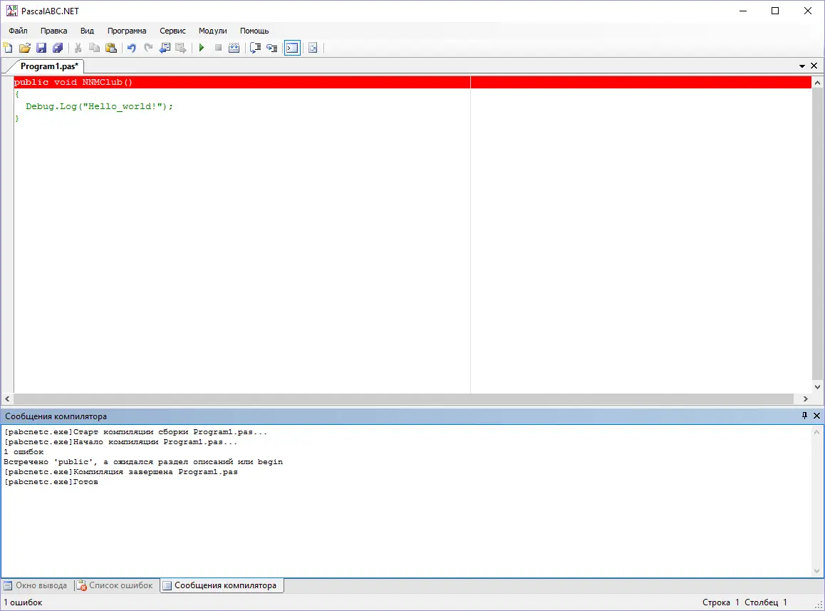The height and width of the screenshot is (611, 825).
Task: Click the Save All icon
Action: click(x=58, y=48)
